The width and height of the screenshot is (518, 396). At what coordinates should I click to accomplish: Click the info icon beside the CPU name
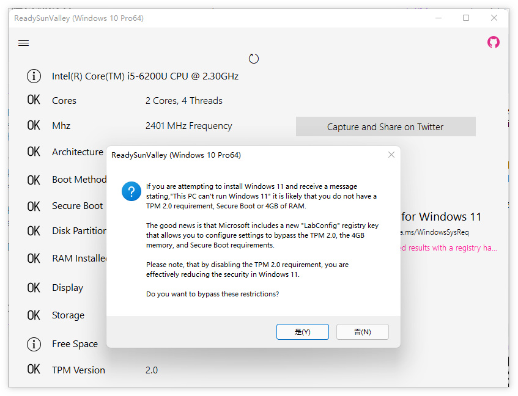(34, 76)
